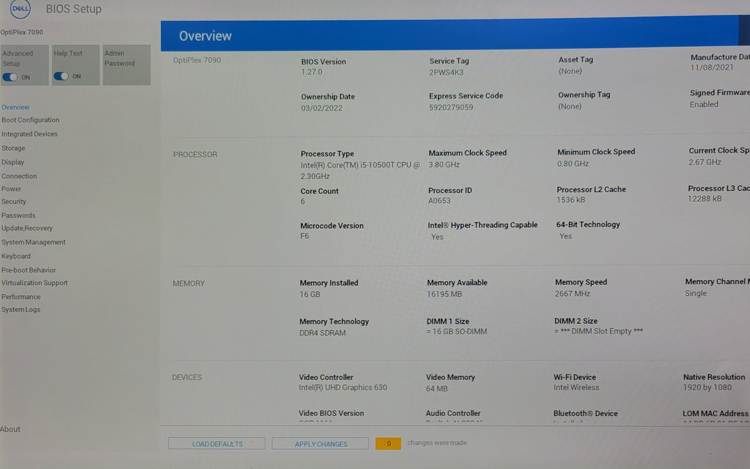The width and height of the screenshot is (750, 469).
Task: Click Memory Installed 16 GB value
Action: pyautogui.click(x=310, y=295)
